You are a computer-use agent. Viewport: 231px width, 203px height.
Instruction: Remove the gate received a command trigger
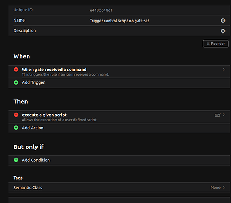pyautogui.click(x=16, y=69)
